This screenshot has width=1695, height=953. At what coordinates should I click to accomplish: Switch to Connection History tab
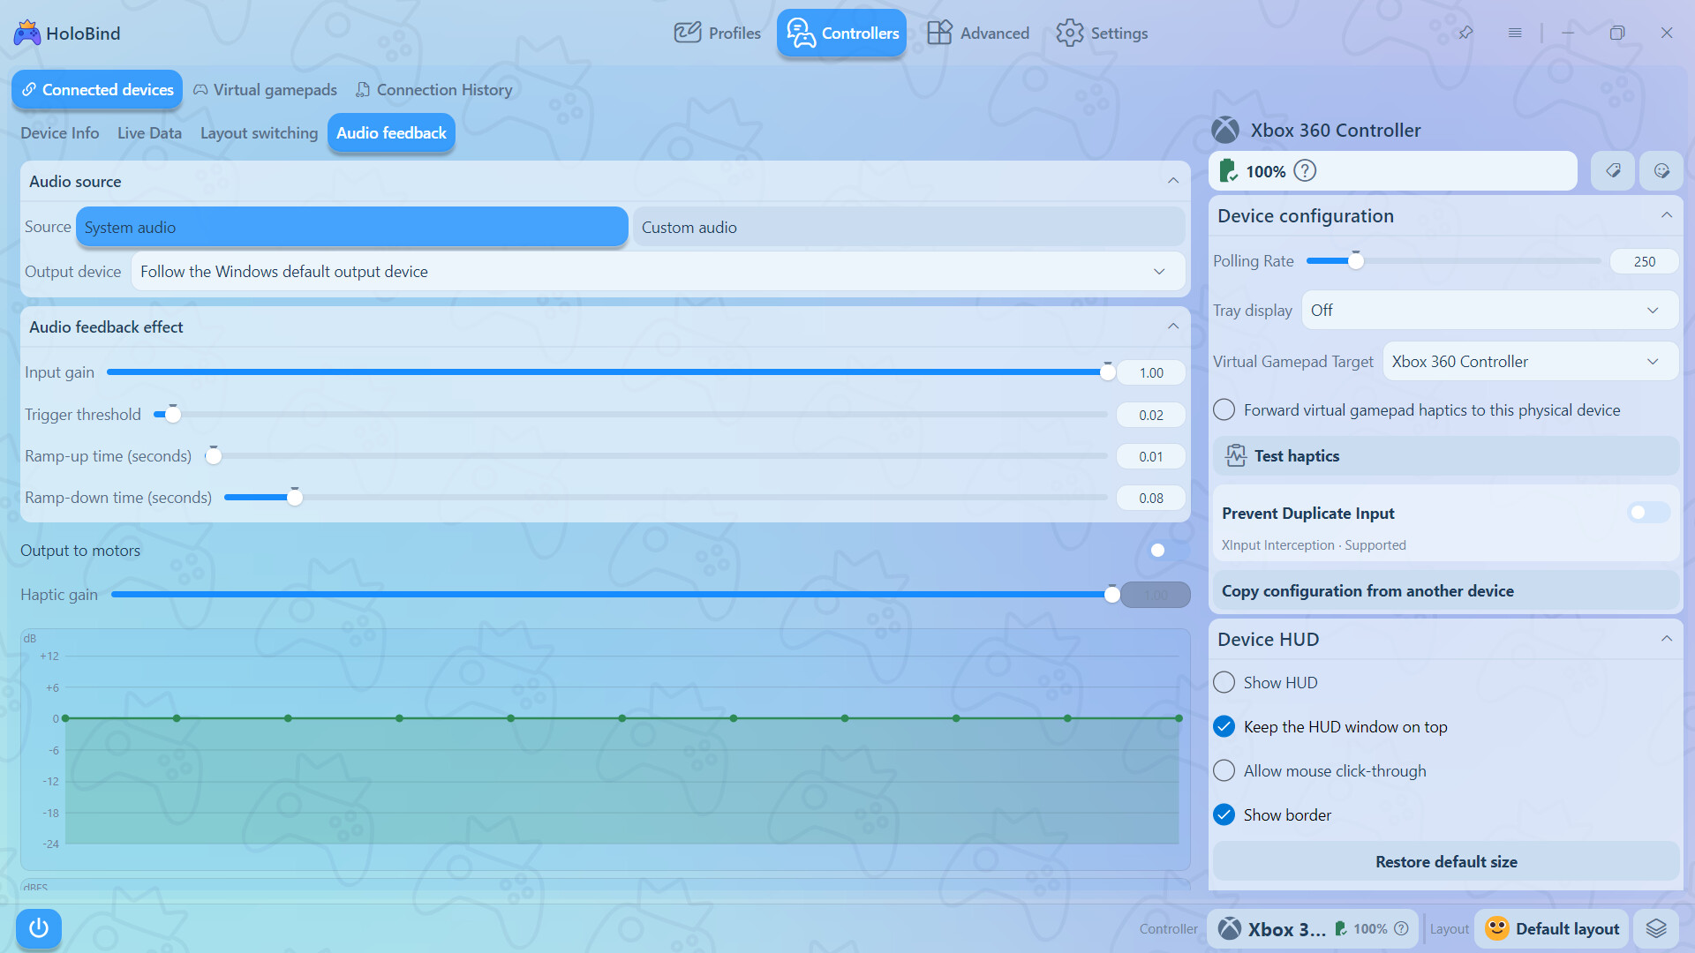pyautogui.click(x=433, y=90)
